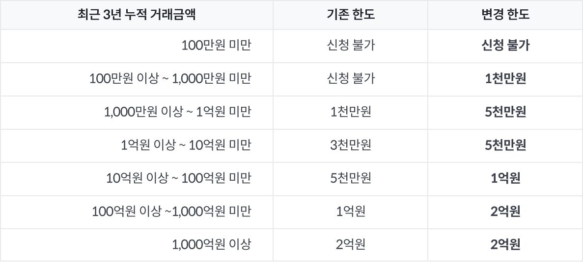Click 기존 한도 '2억원' in the last row
The image size is (583, 262).
pyautogui.click(x=351, y=244)
